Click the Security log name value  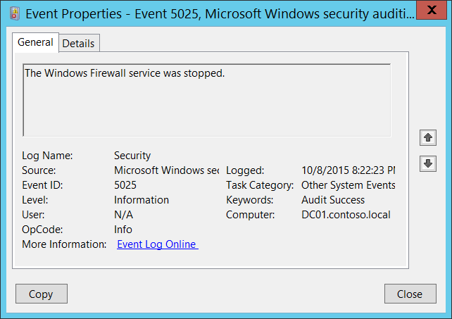coord(132,156)
